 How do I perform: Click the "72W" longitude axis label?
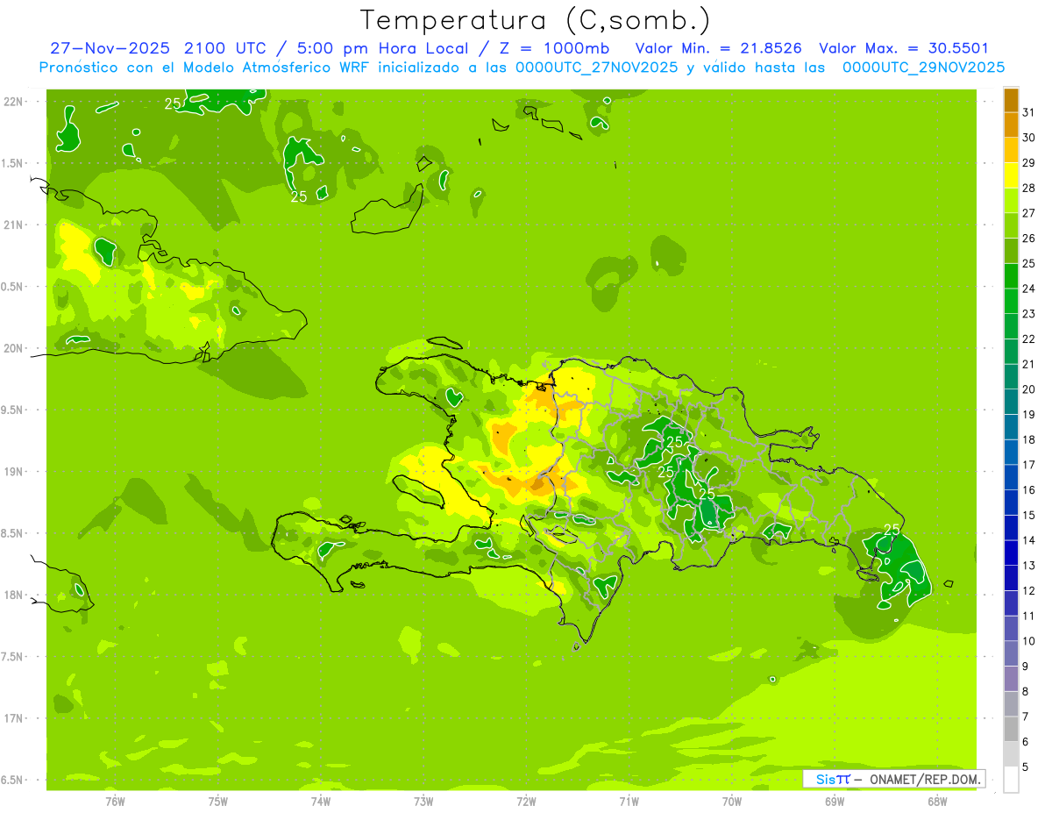(x=526, y=801)
